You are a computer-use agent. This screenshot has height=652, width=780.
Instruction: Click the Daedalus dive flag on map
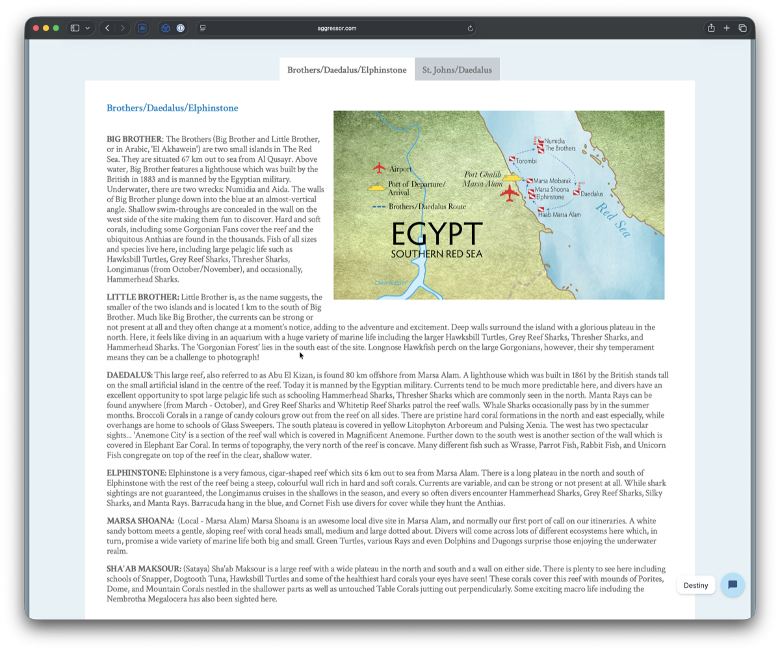(577, 192)
